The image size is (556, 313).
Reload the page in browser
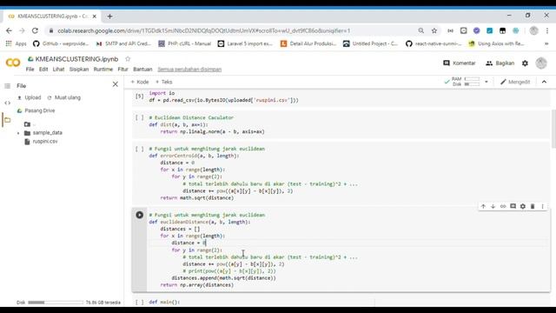click(35, 31)
